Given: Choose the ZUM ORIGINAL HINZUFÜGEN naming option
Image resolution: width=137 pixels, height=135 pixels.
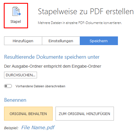Looking at the screenshot, I should tap(85, 114).
